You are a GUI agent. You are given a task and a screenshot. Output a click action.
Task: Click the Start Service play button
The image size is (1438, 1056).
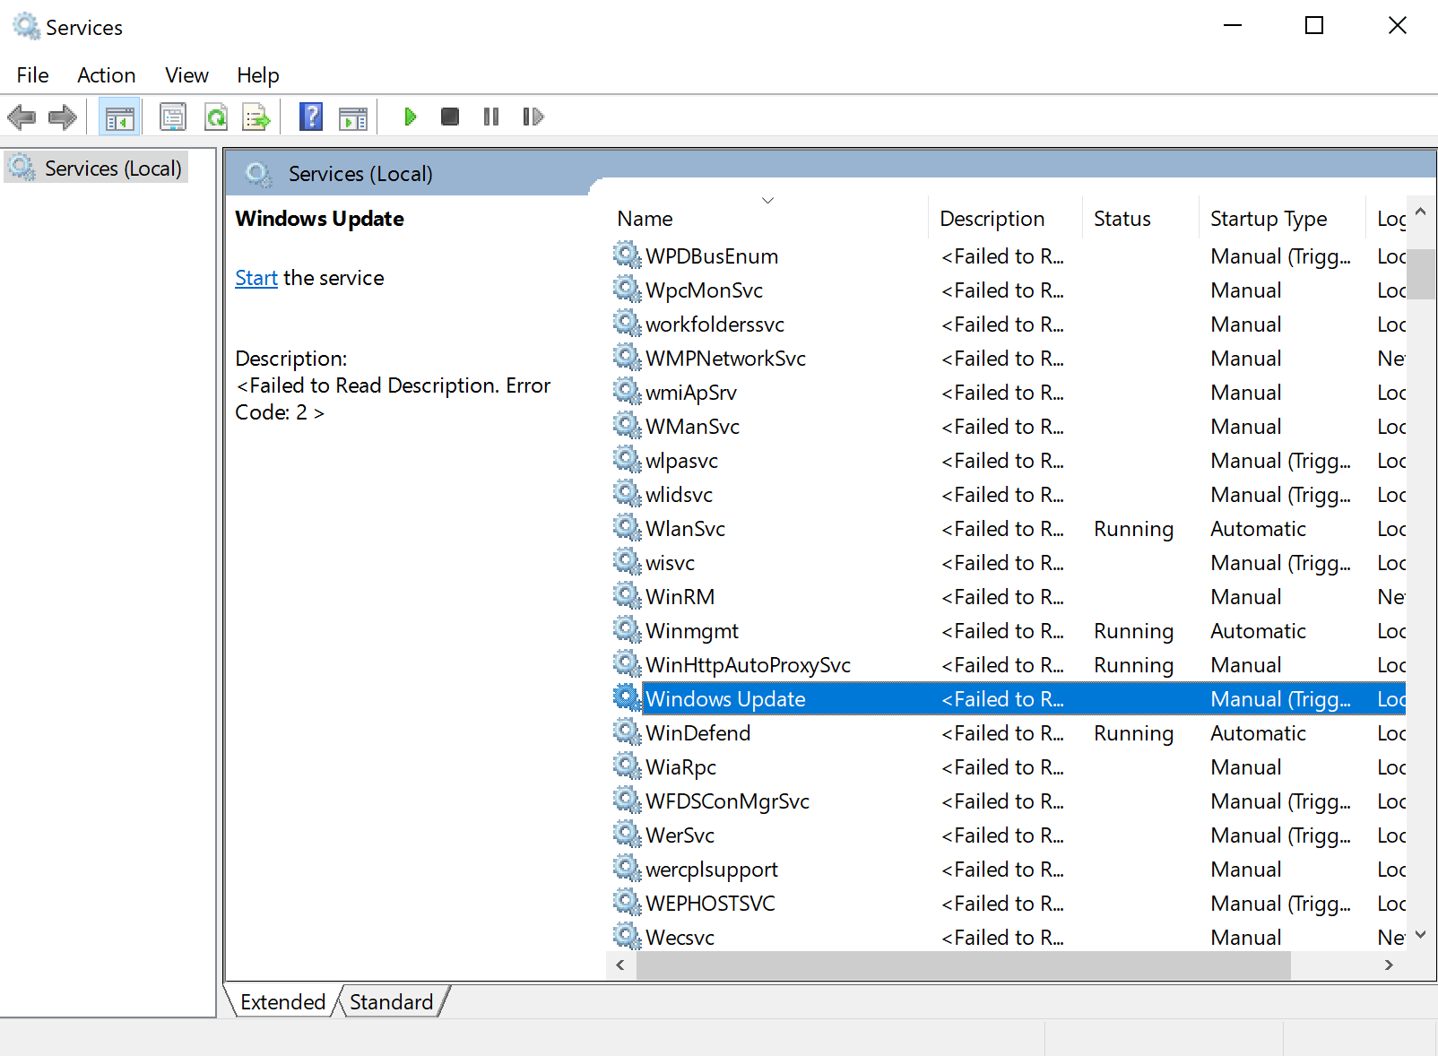411,117
